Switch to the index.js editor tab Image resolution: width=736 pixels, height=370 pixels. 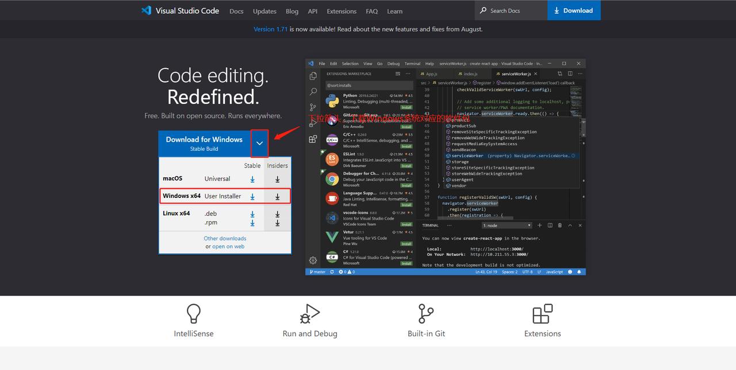pos(470,73)
